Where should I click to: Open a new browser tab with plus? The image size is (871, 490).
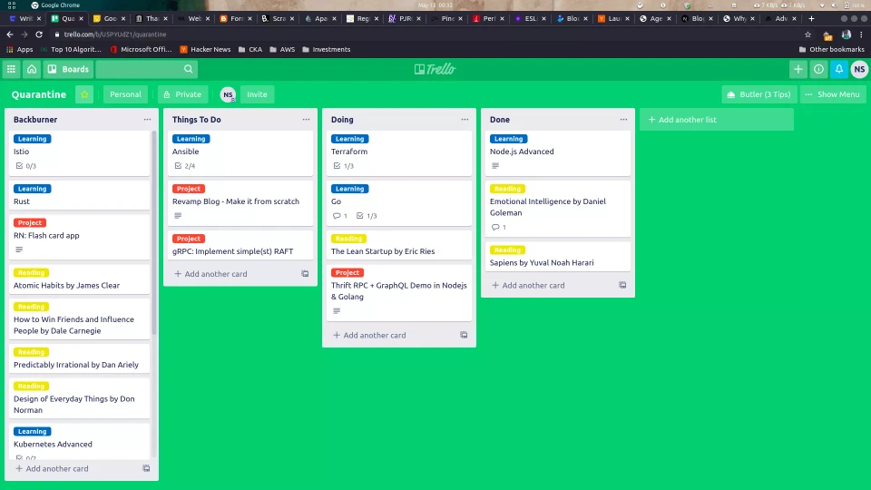[x=811, y=18]
